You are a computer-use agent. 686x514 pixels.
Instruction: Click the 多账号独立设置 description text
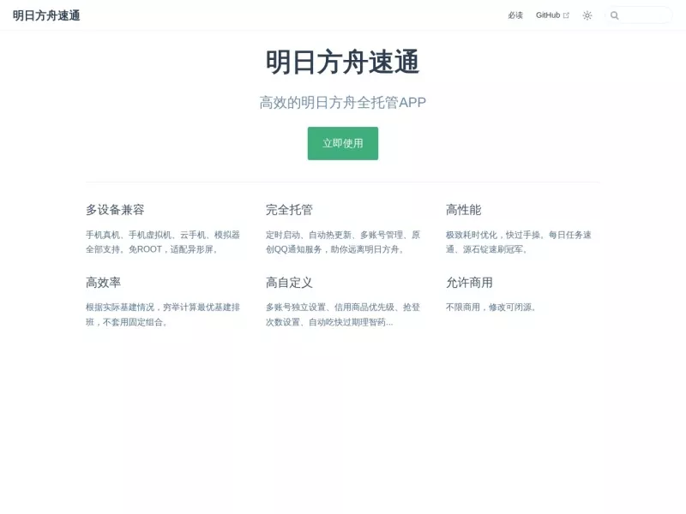click(342, 314)
